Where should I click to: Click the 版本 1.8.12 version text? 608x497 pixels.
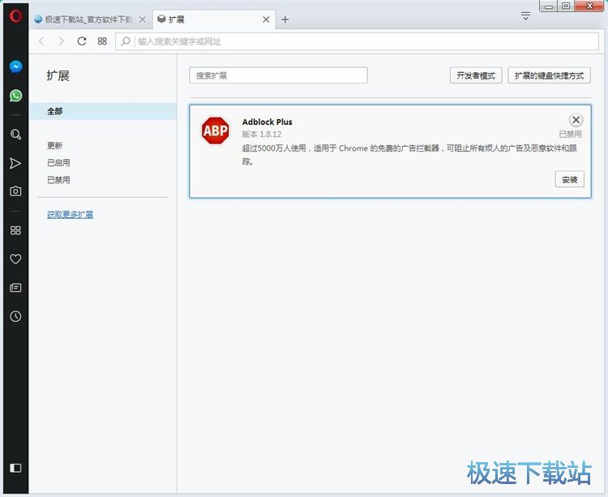coord(262,134)
